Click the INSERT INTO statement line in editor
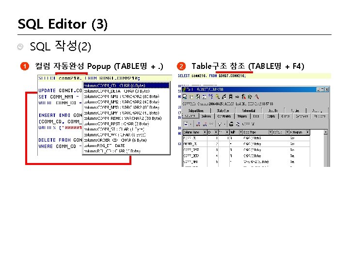 click(x=60, y=115)
